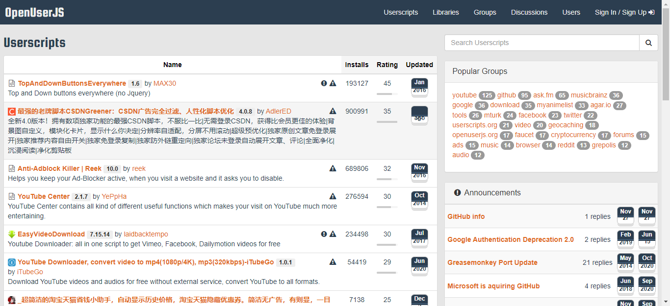Open the Users nav item
The width and height of the screenshot is (670, 306).
571,12
